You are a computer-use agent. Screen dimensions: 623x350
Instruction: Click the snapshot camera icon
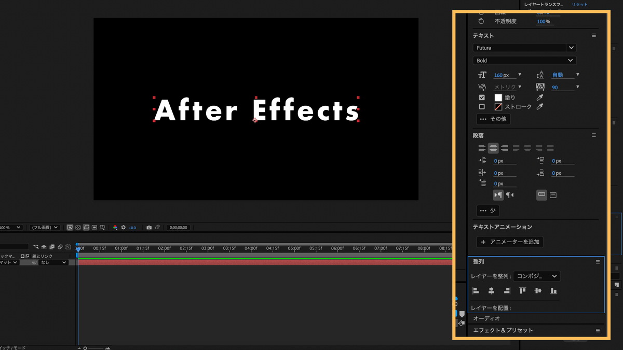click(x=149, y=228)
